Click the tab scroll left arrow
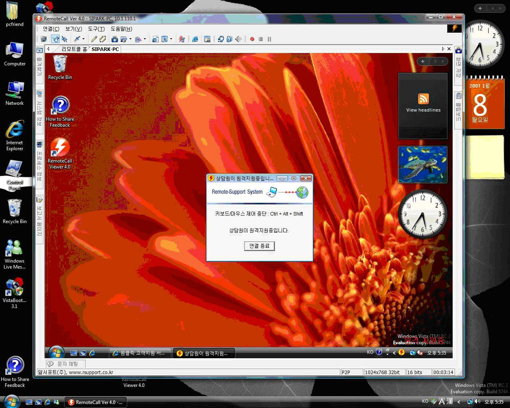The width and height of the screenshot is (510, 408). [x=48, y=49]
